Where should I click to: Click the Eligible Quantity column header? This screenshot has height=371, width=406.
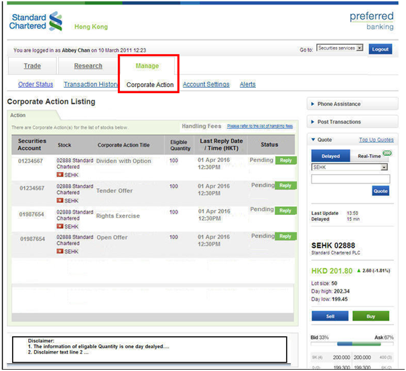click(x=180, y=145)
